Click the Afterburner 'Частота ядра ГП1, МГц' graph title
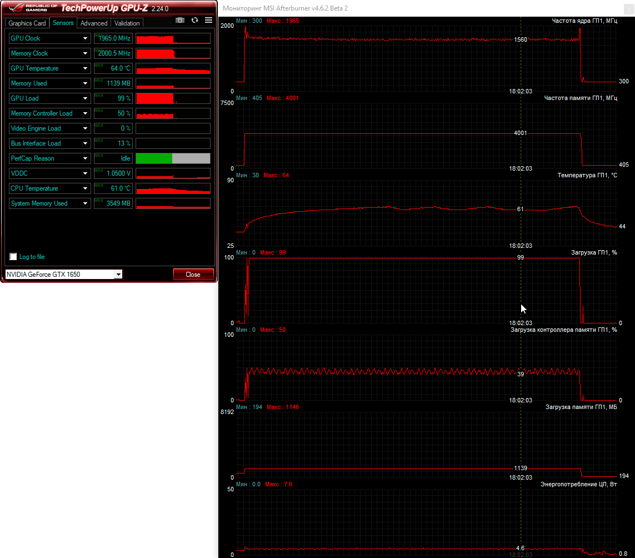The width and height of the screenshot is (635, 558). pos(584,21)
